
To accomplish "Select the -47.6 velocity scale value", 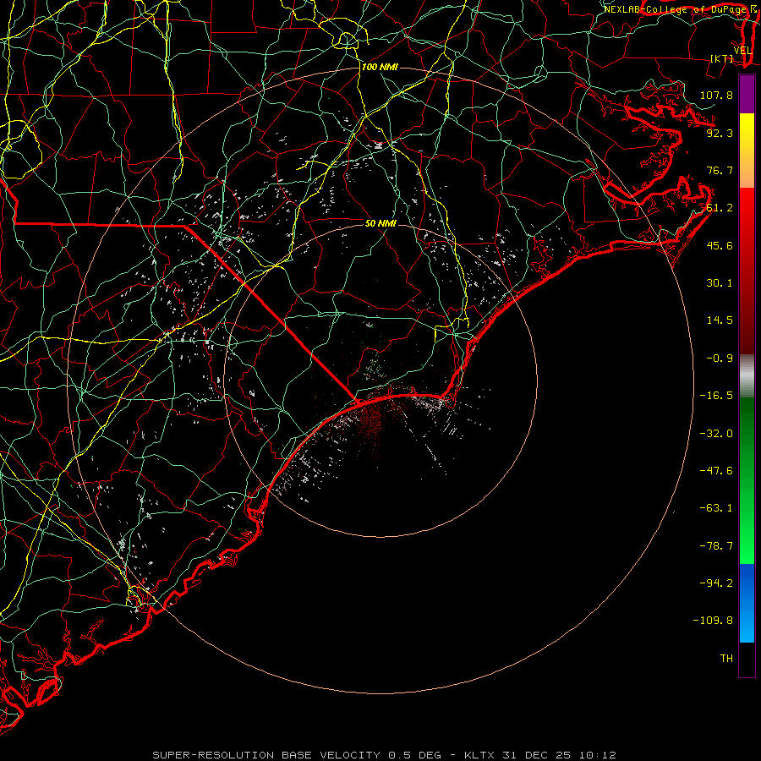I will click(716, 471).
